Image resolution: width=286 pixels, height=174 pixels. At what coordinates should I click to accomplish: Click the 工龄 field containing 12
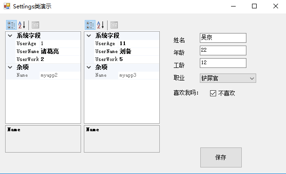coord(223,63)
